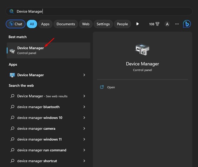Screen dimensions: 198x167
Task: Click the large Device Manager icon in preview
Action: [x=143, y=50]
